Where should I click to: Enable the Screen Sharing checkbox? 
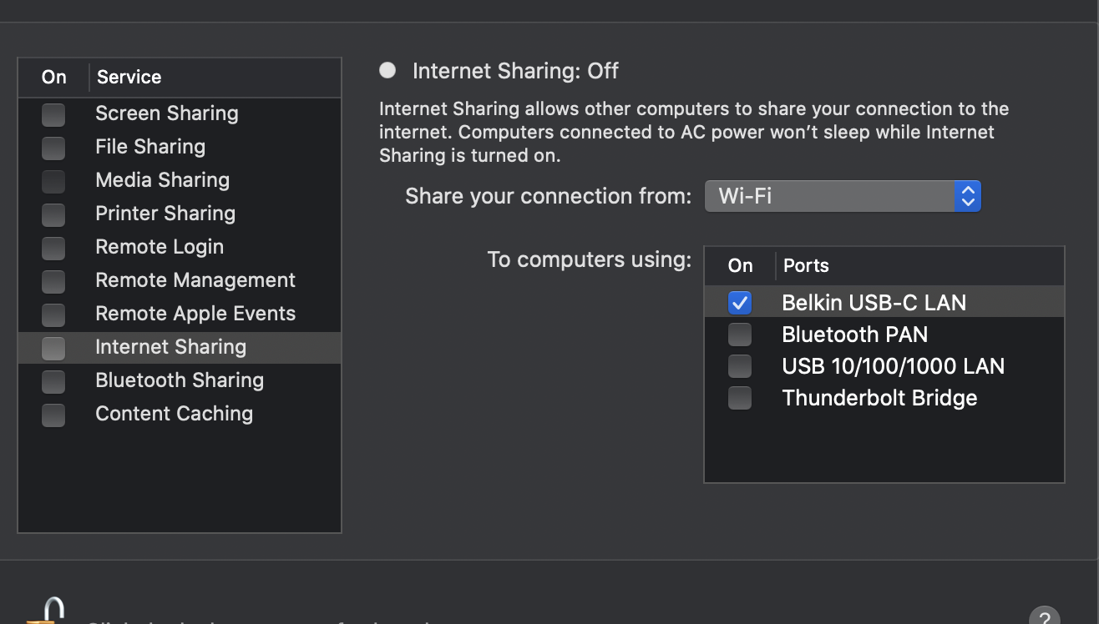53,114
